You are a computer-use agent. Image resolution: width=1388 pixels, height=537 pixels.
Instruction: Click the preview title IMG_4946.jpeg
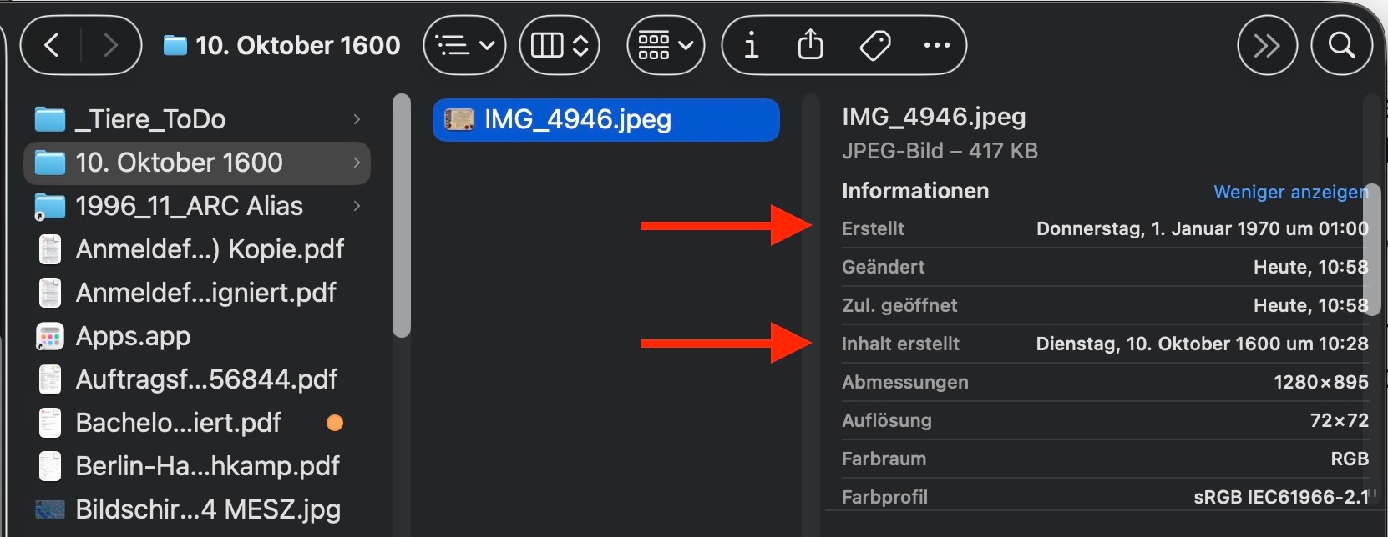(x=934, y=117)
